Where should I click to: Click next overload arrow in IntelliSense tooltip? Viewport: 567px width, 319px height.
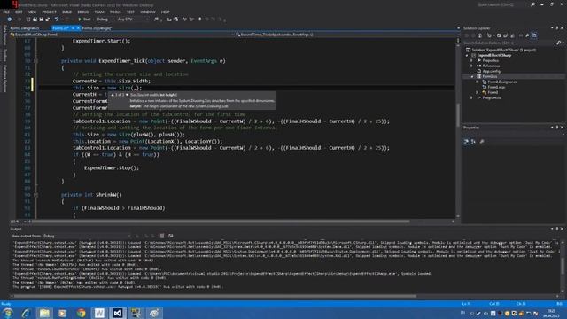(127, 95)
